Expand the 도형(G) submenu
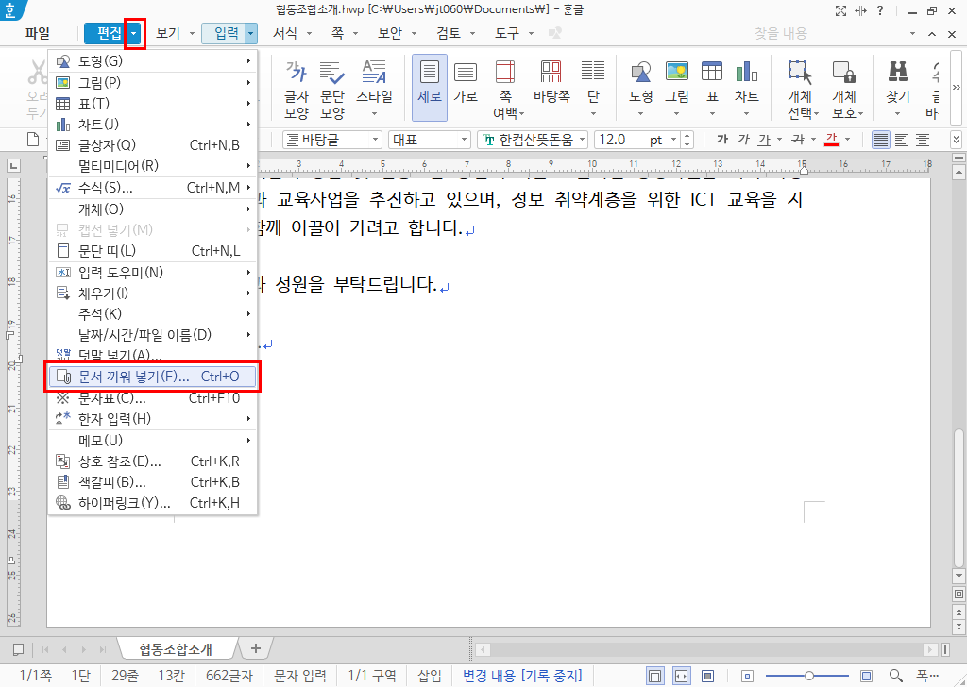 [152, 61]
